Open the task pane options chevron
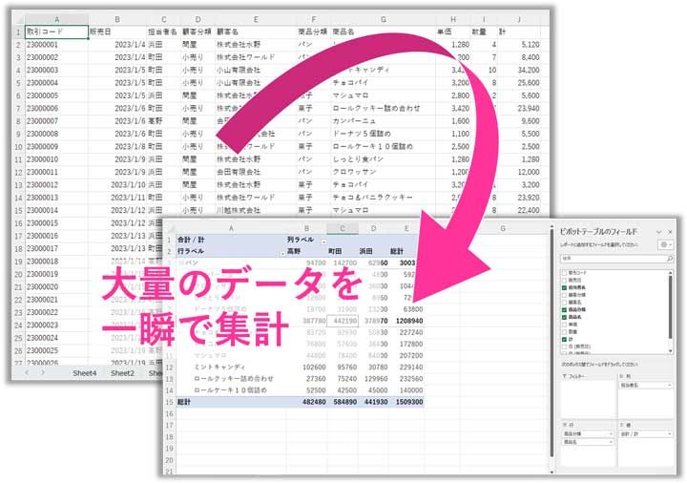 coord(658,232)
